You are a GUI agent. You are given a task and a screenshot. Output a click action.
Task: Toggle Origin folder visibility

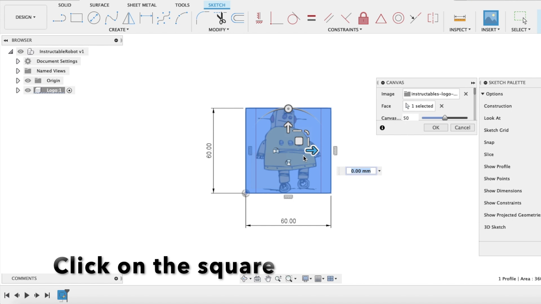click(x=28, y=81)
